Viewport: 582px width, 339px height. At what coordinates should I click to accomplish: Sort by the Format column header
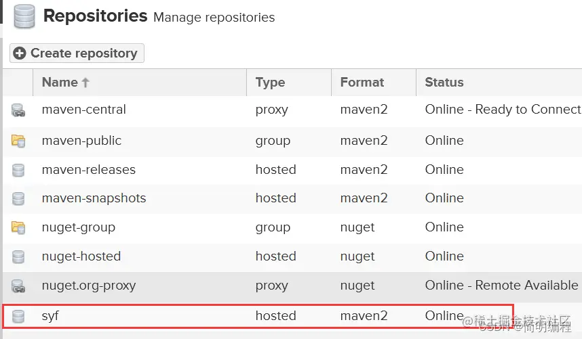373,82
